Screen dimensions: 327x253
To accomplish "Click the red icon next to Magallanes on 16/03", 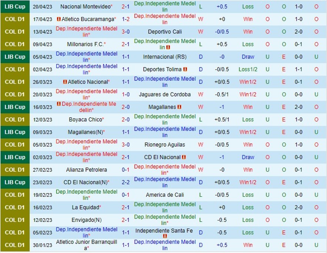I will [180, 107].
